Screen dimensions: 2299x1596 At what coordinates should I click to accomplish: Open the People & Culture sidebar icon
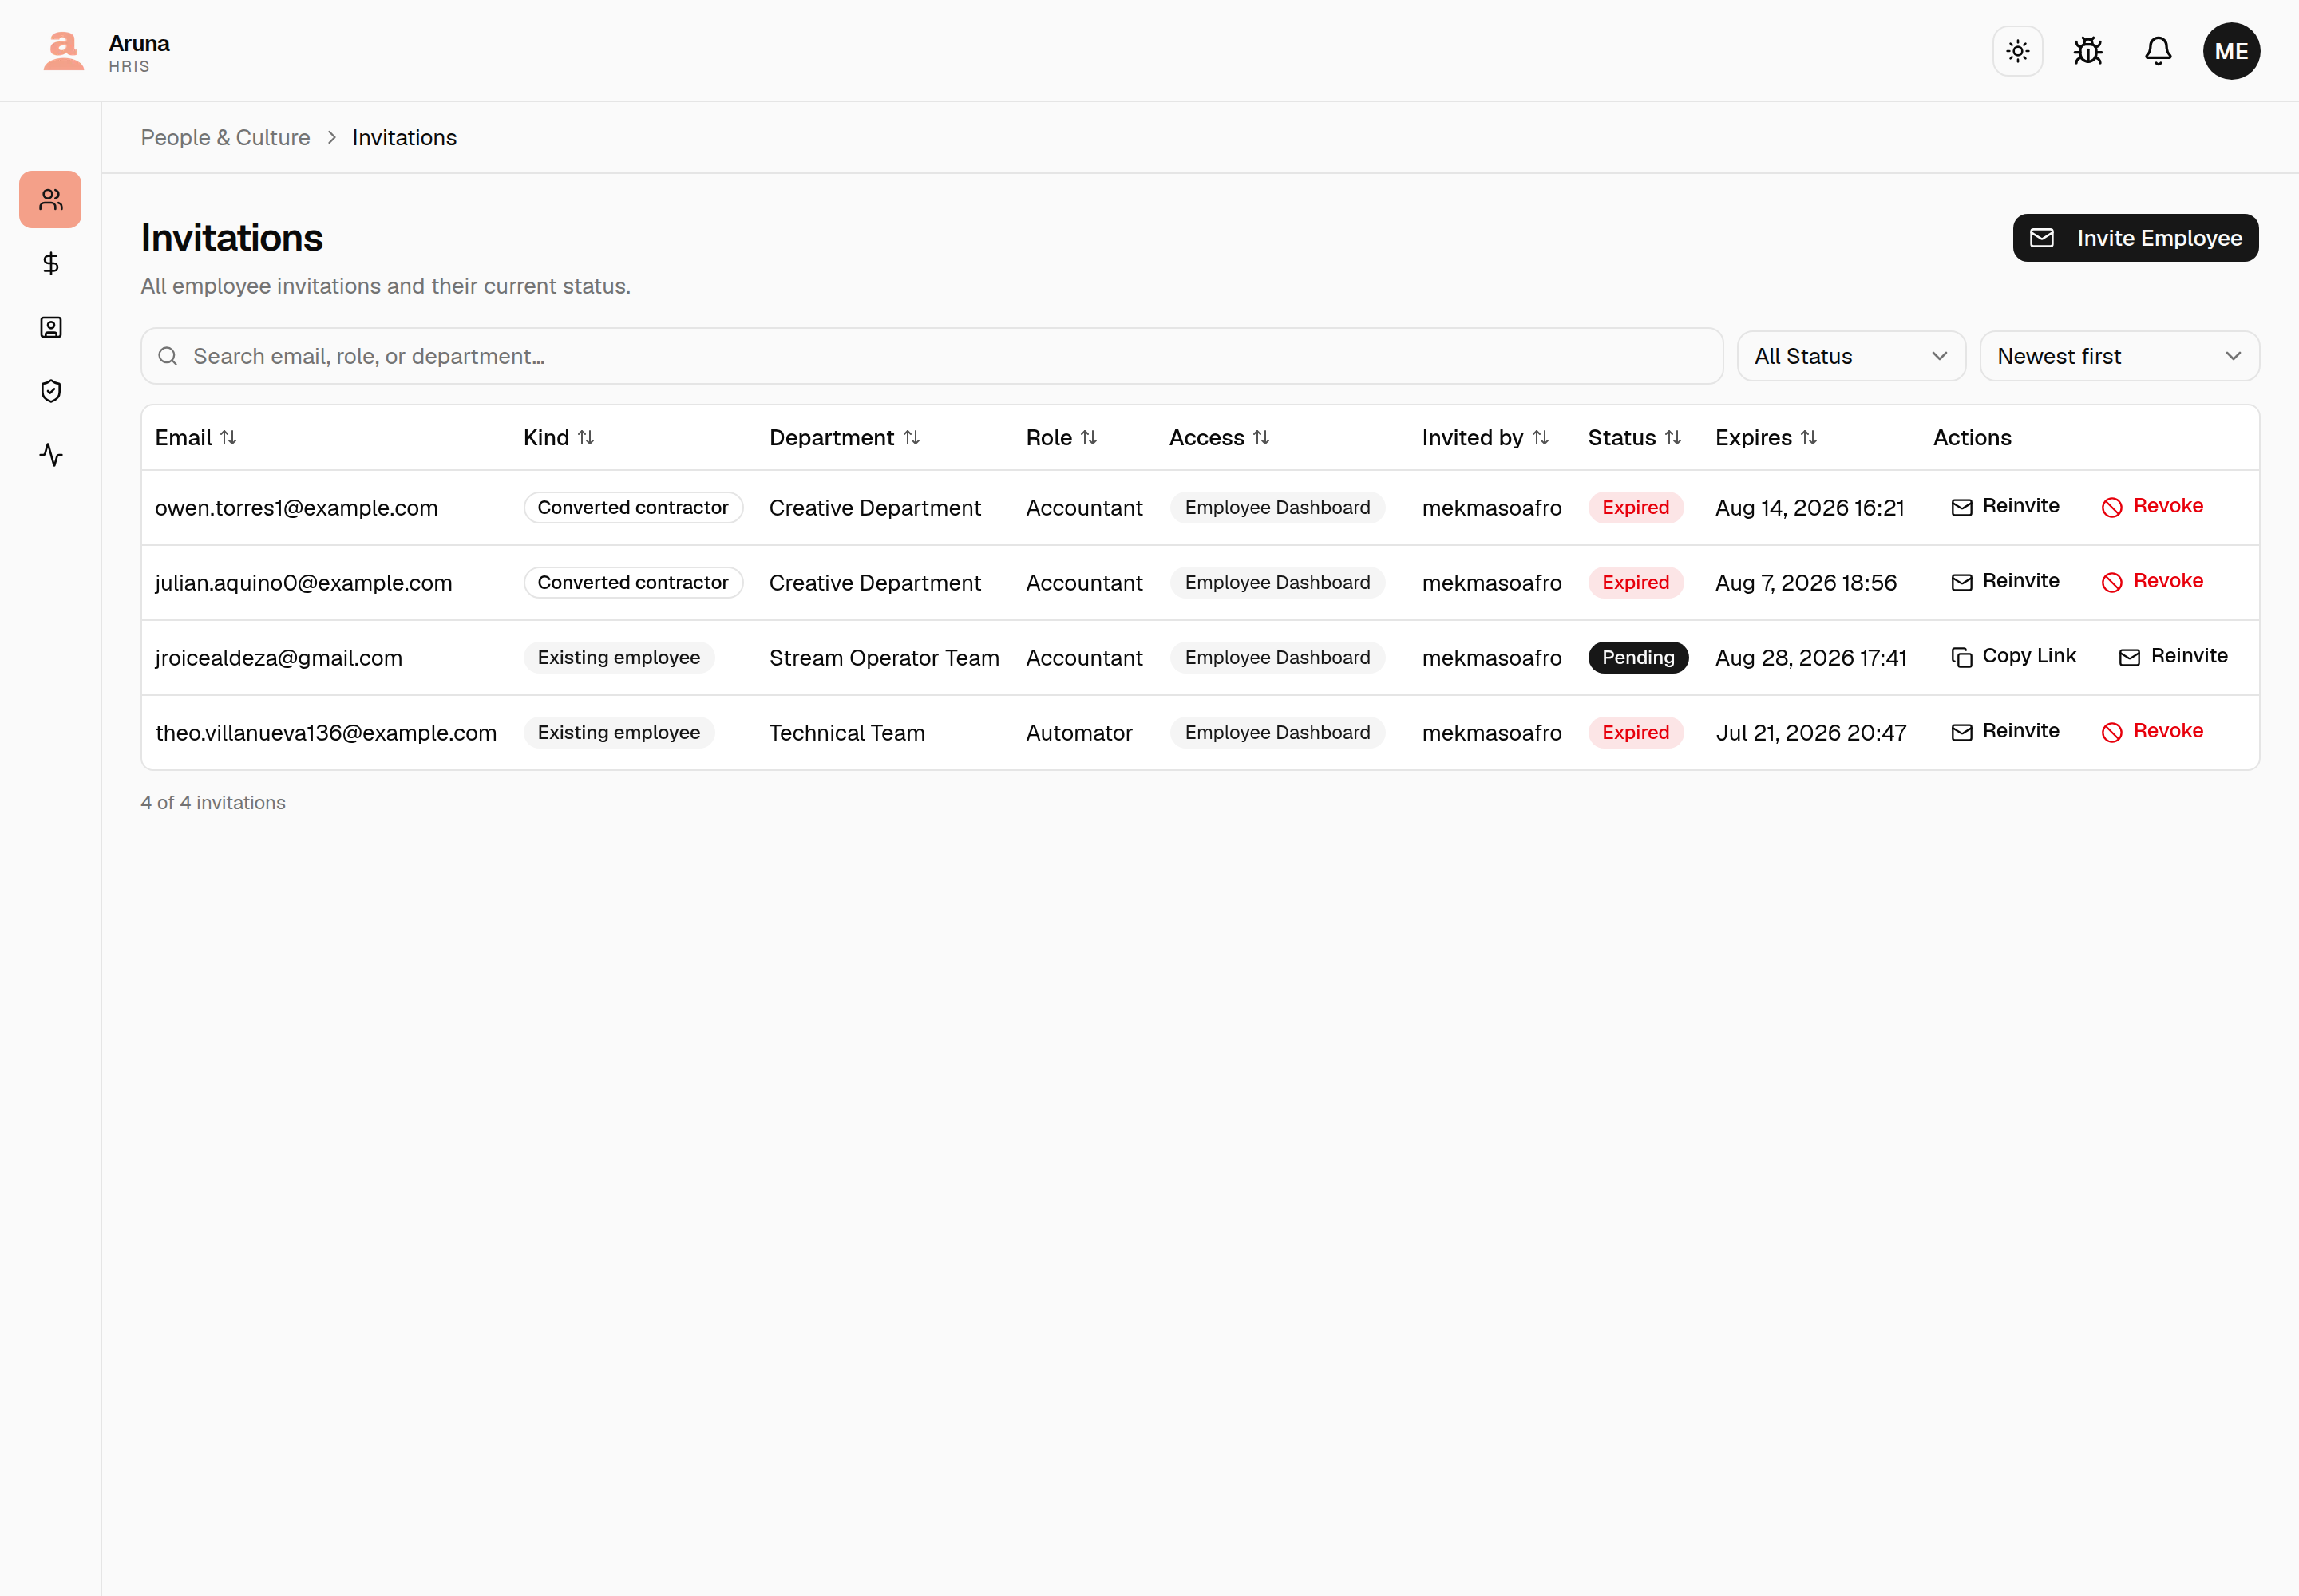(x=50, y=200)
